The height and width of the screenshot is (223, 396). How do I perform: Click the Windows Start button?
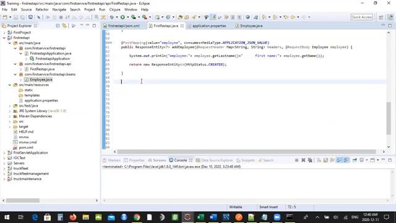[x=7, y=217]
